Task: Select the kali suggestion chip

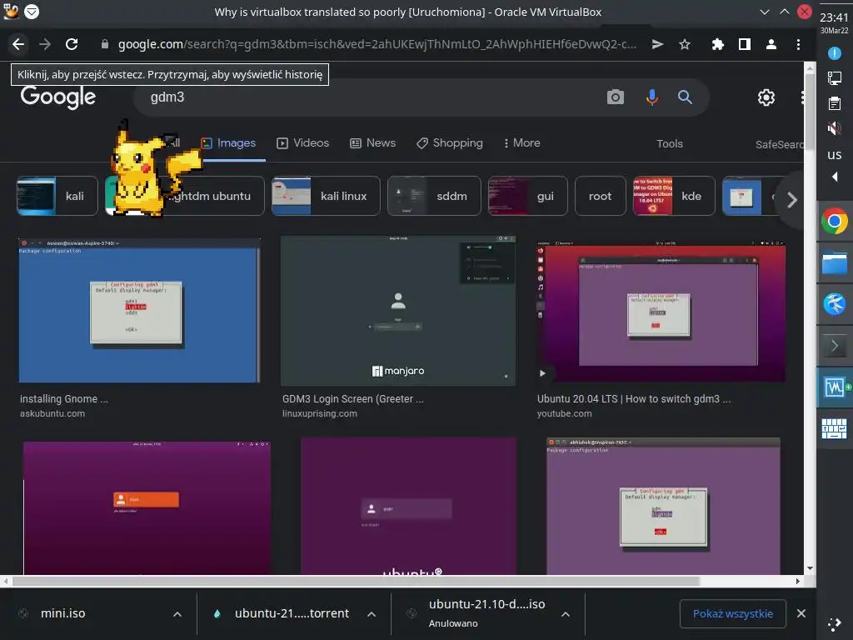Action: [57, 196]
